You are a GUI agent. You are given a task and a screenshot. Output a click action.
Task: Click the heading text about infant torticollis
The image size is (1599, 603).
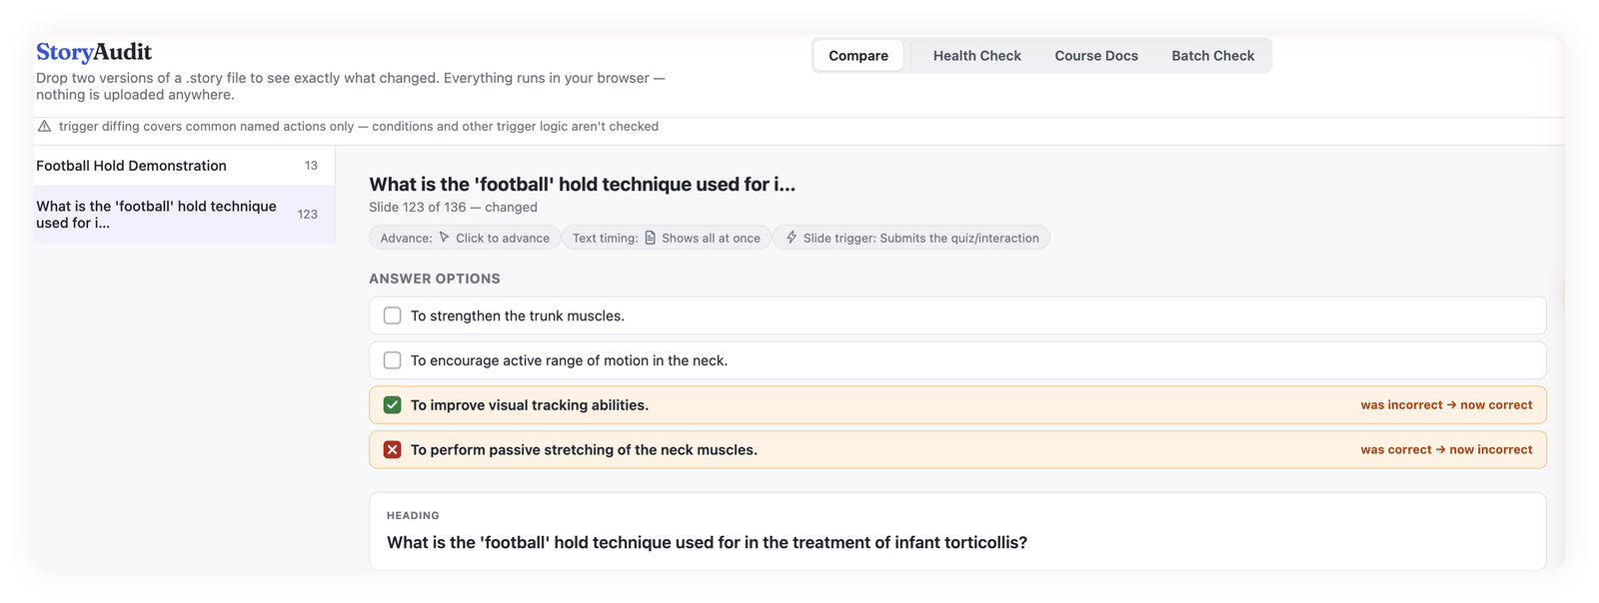point(708,543)
